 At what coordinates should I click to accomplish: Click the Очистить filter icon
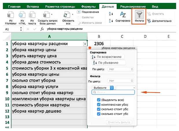point(149,14)
